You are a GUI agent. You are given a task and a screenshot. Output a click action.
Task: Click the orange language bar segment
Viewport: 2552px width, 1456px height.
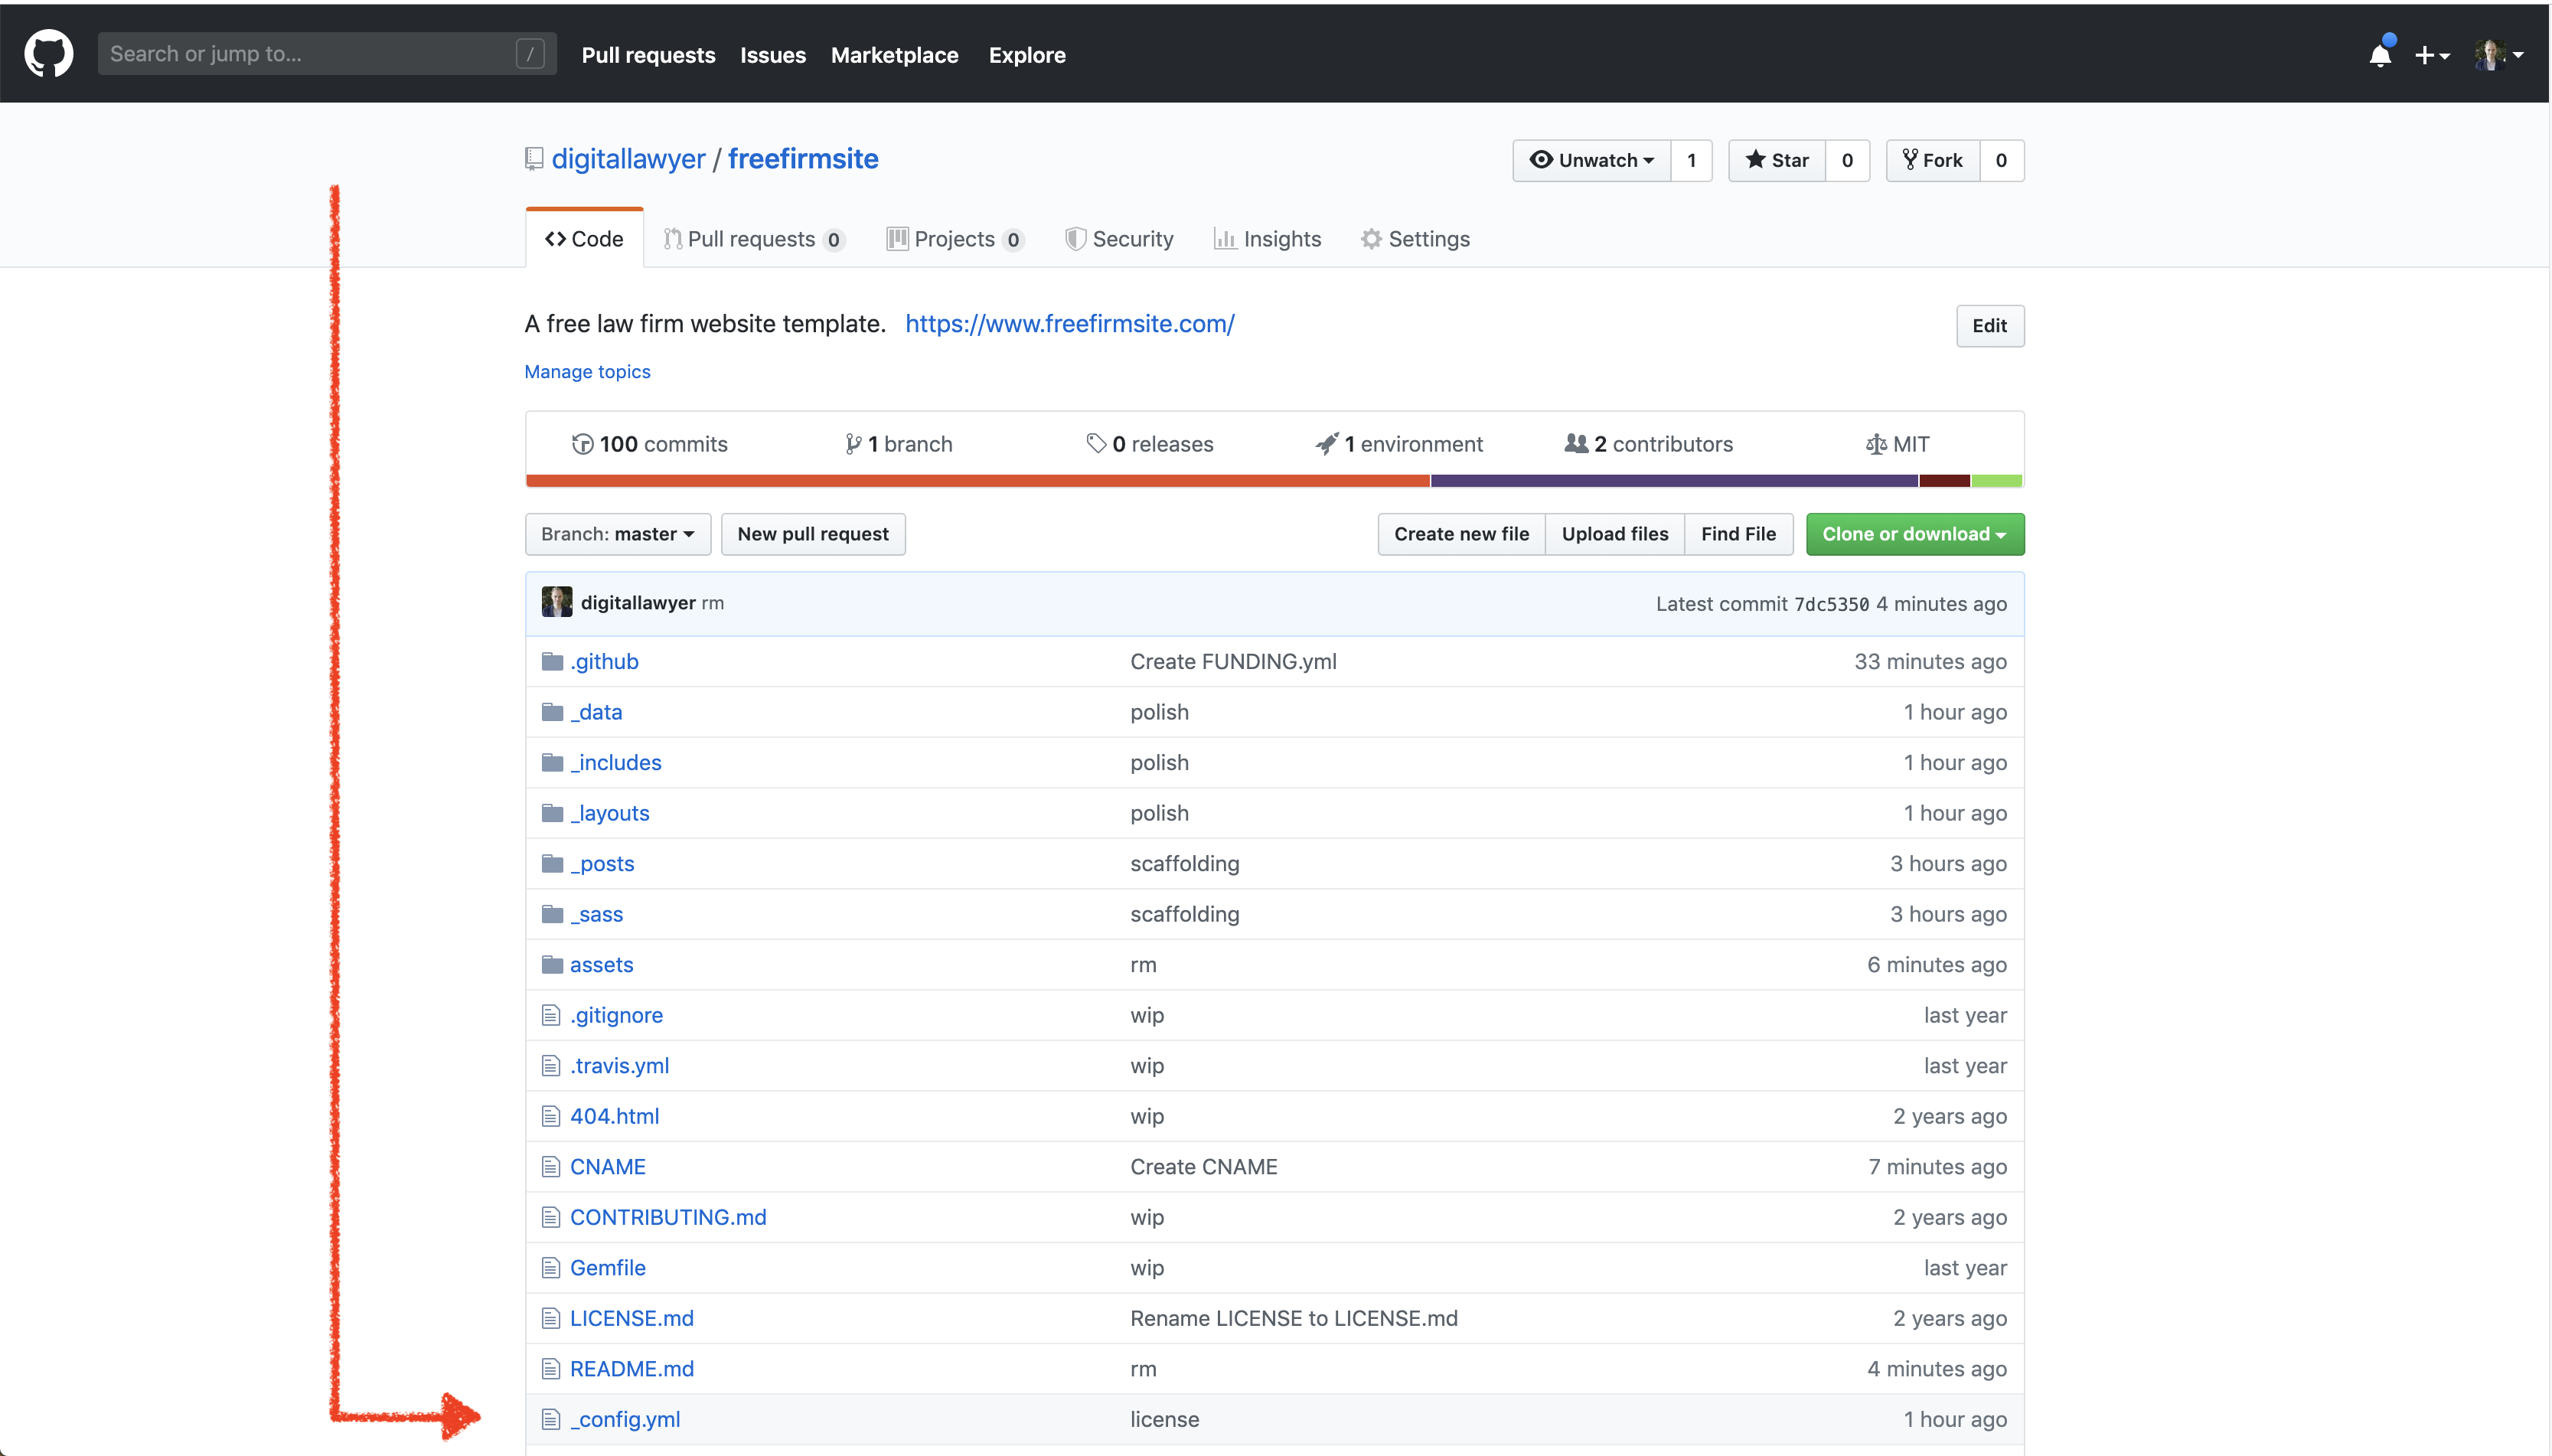click(x=977, y=481)
